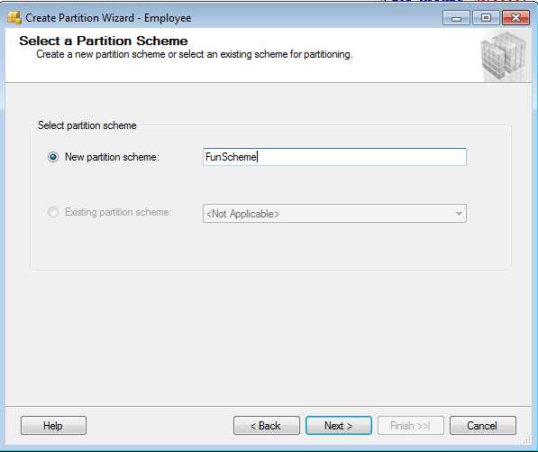Minimize the Create Partition Wizard window
This screenshot has width=538, height=452.
(x=456, y=17)
